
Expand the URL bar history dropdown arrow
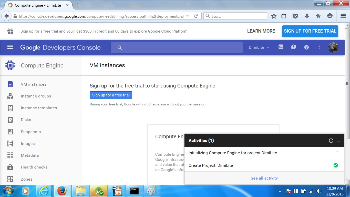[x=187, y=16]
